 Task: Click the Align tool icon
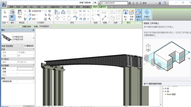coord(57,12)
